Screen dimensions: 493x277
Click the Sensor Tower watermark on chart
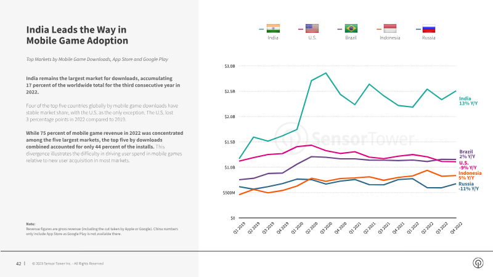pyautogui.click(x=344, y=138)
